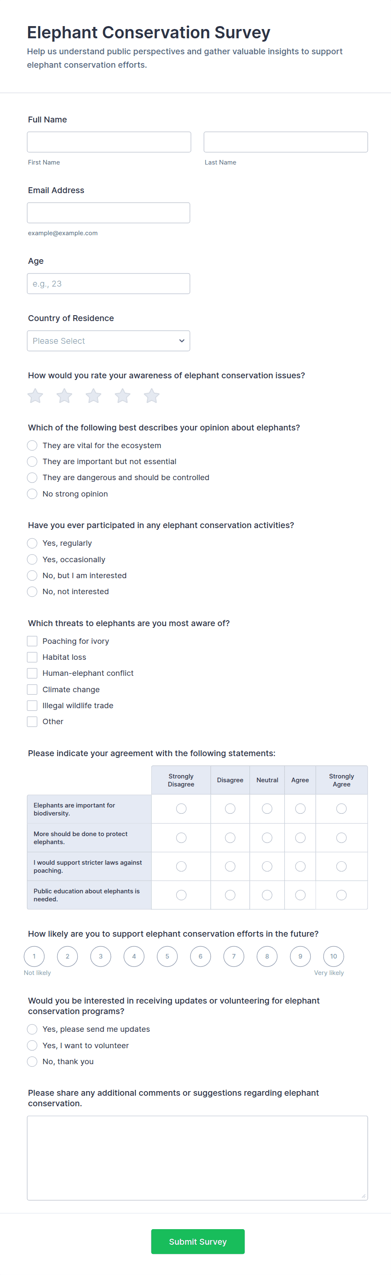Check the 'Poaching for ivory' box
This screenshot has width=391, height=1275.
pos(32,641)
